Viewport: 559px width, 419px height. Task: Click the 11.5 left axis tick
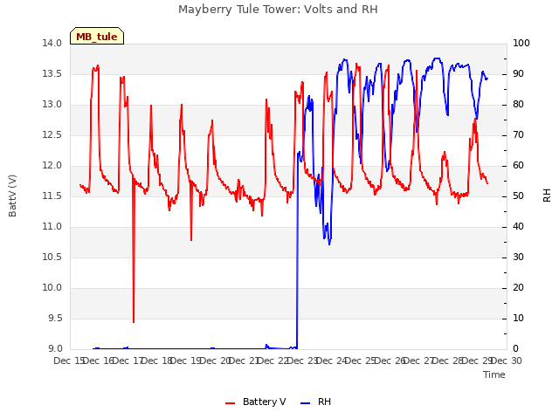click(x=52, y=196)
